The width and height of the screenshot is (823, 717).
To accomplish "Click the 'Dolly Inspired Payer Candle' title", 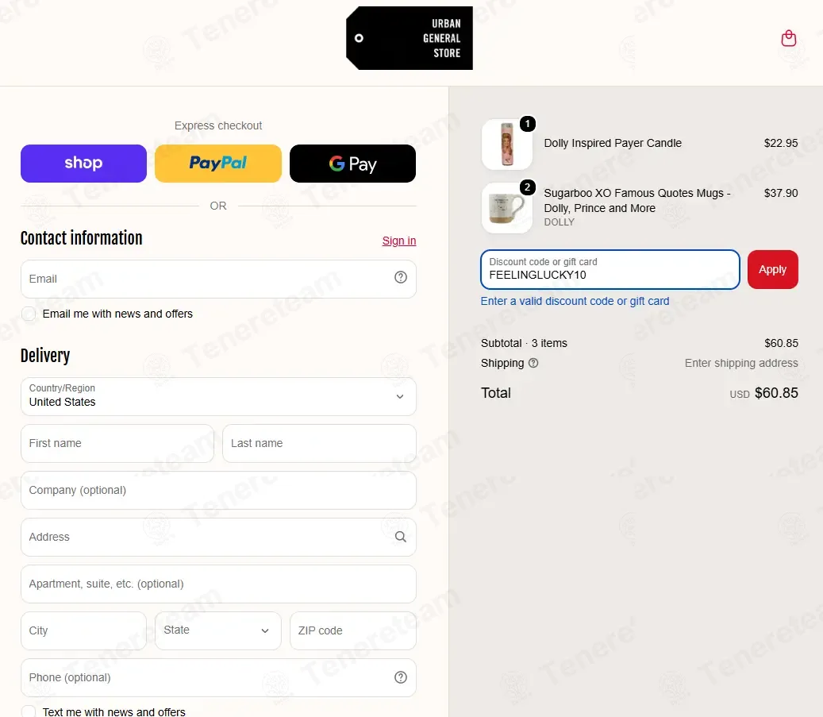I will (613, 143).
